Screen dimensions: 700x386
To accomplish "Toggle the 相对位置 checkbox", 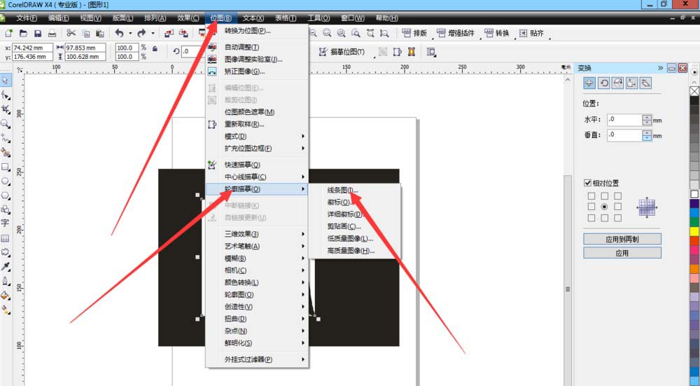I will tap(587, 183).
